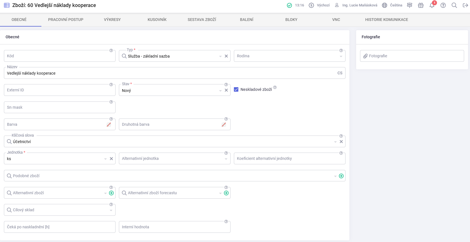The image size is (470, 242).
Task: Open the Rodina dropdown
Action: [341, 56]
